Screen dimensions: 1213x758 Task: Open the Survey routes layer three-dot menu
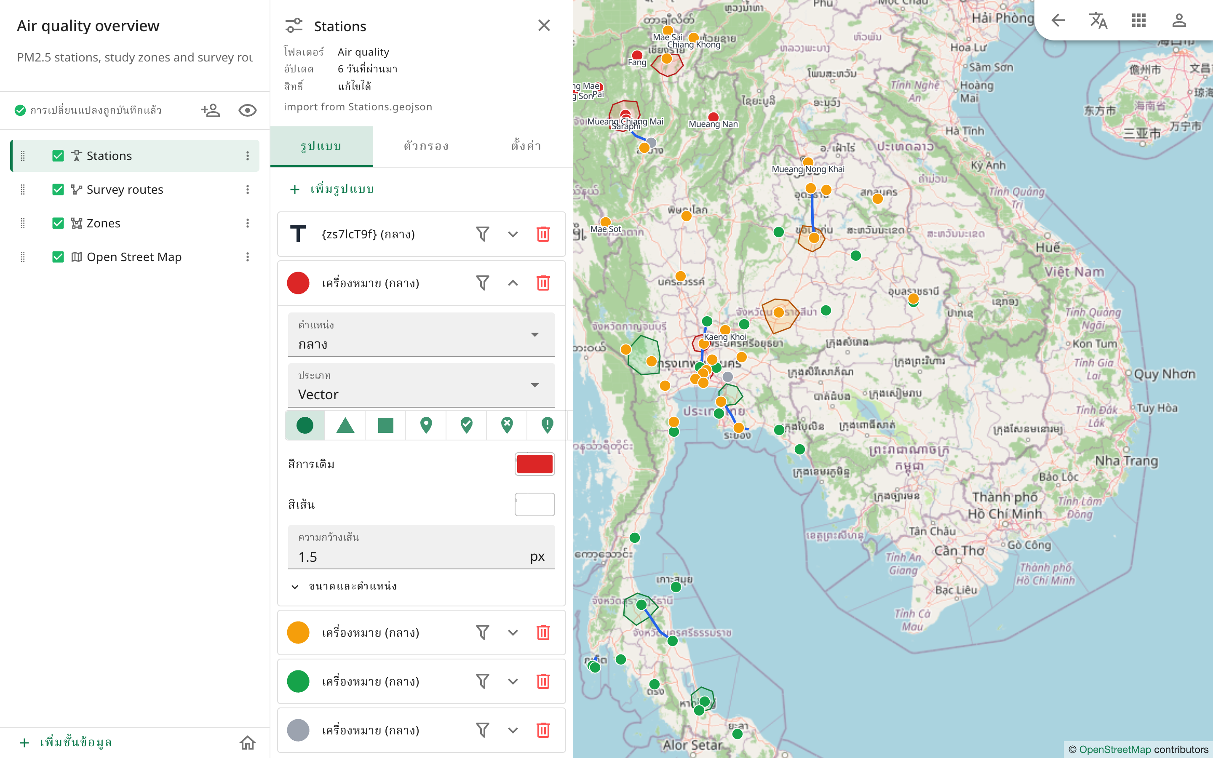coord(248,189)
